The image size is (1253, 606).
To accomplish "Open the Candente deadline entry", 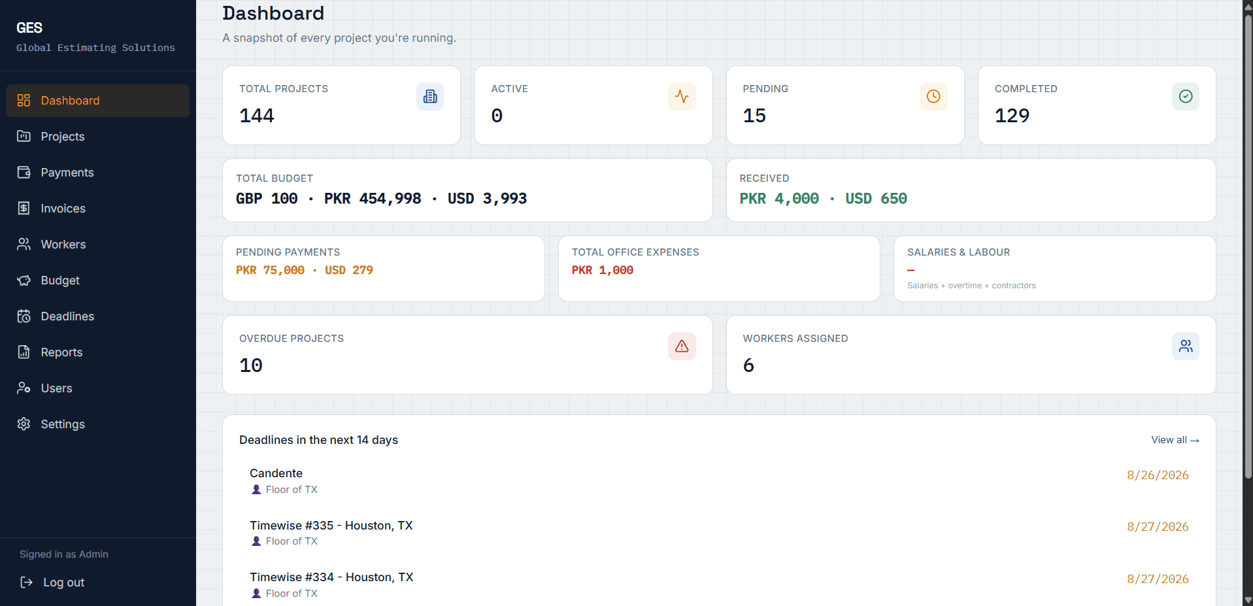I will [x=719, y=480].
